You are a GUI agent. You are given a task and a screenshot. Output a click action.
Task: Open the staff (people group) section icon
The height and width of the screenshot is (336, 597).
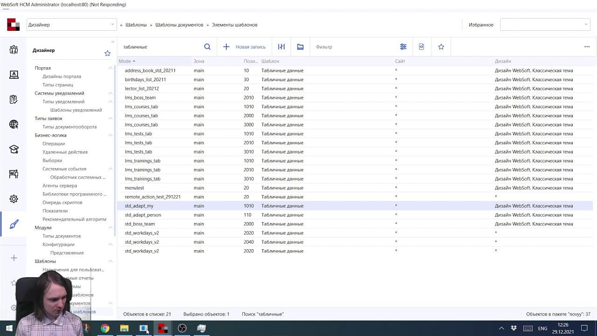[x=14, y=49]
